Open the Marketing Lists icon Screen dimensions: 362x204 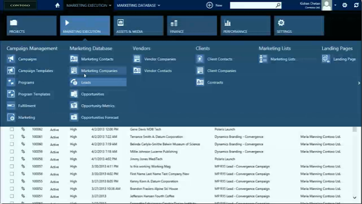[x=263, y=59]
